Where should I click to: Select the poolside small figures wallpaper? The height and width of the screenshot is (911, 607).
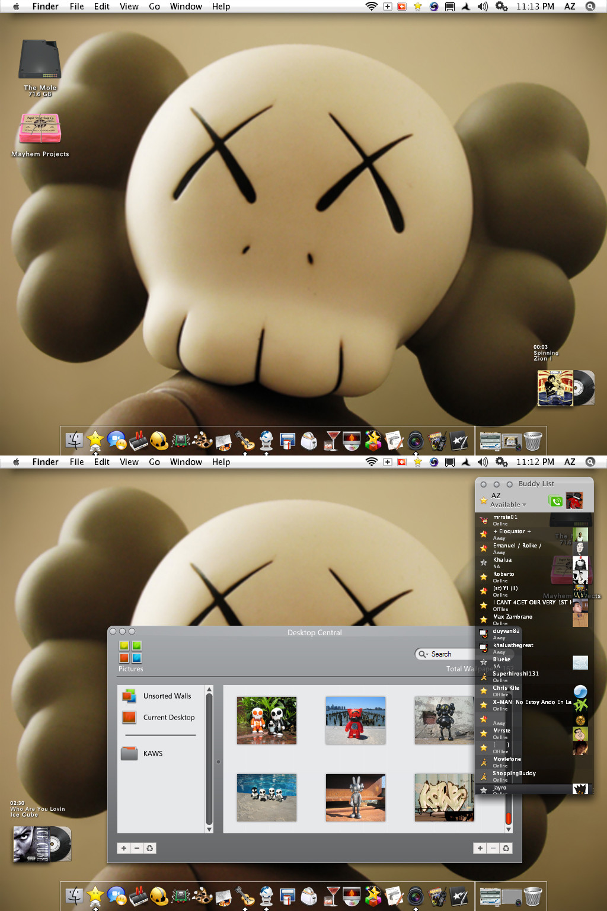click(267, 798)
